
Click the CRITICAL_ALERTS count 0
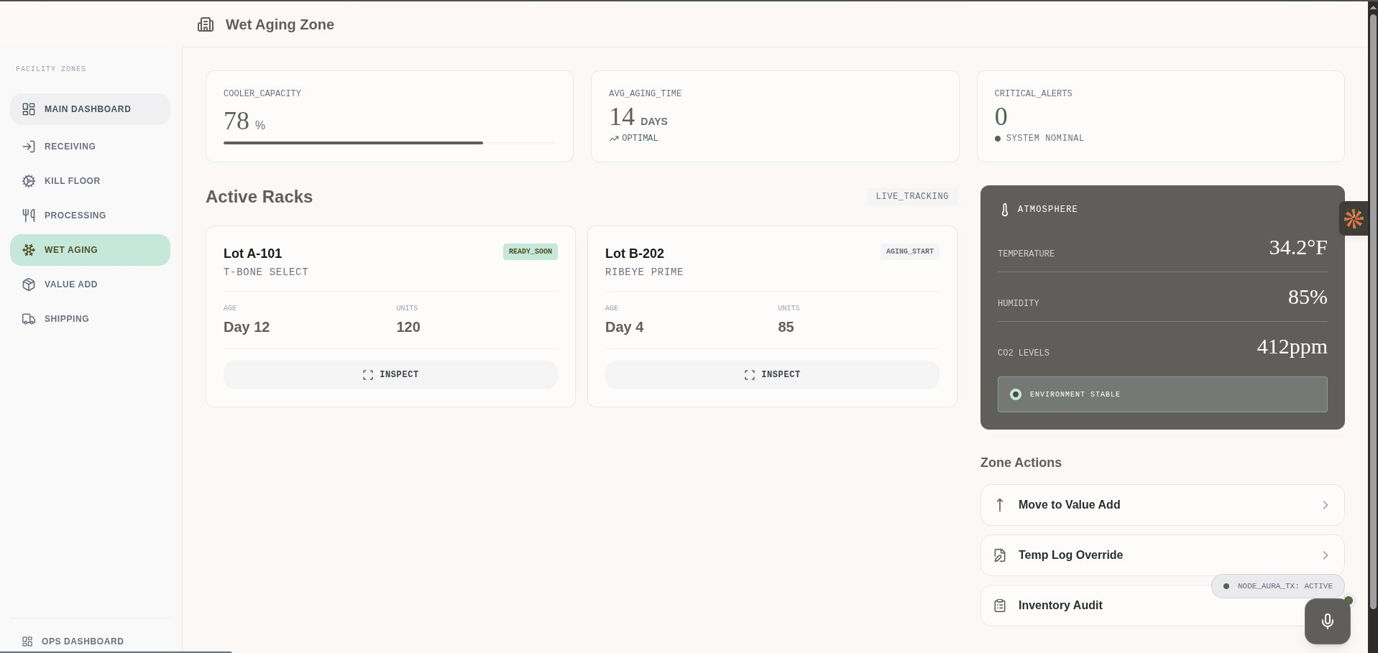point(1001,117)
